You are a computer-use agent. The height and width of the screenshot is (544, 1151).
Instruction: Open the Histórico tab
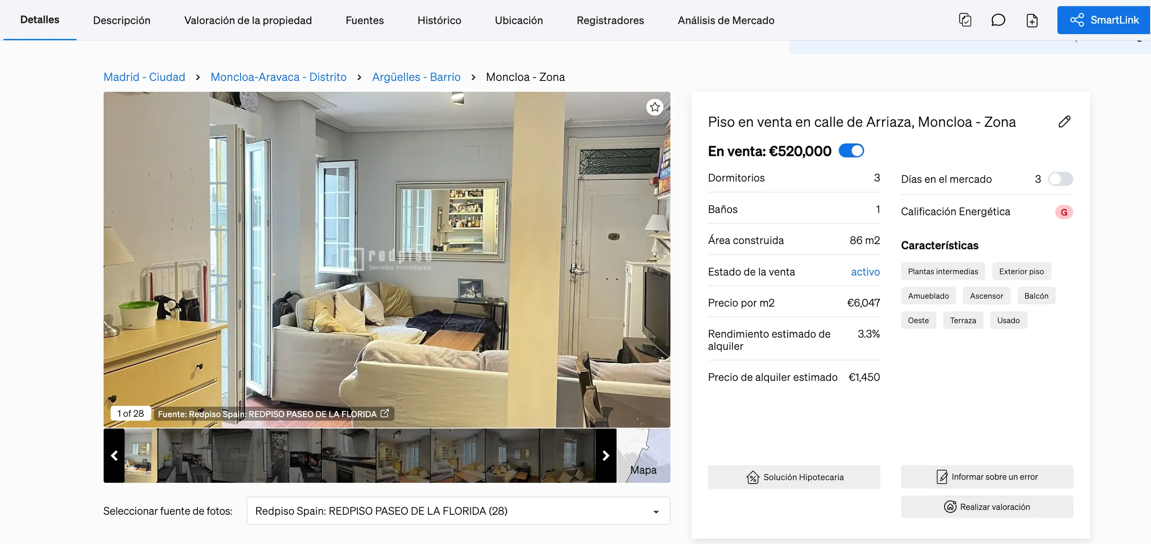[x=439, y=20]
